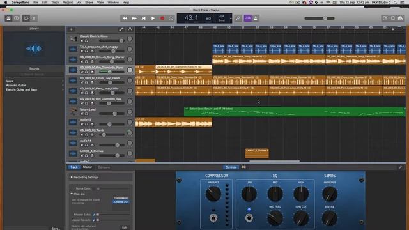Open the Tuner button
Viewport: 409px width, 230px height.
[238, 19]
